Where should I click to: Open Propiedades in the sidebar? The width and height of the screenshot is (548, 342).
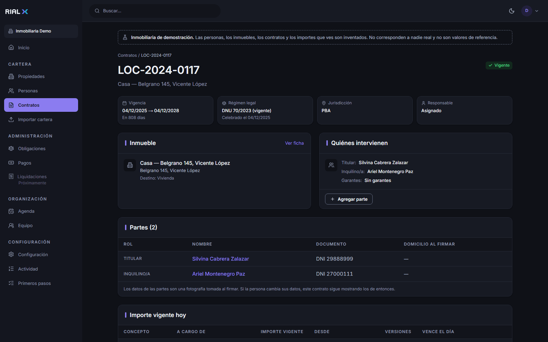[x=41, y=76]
